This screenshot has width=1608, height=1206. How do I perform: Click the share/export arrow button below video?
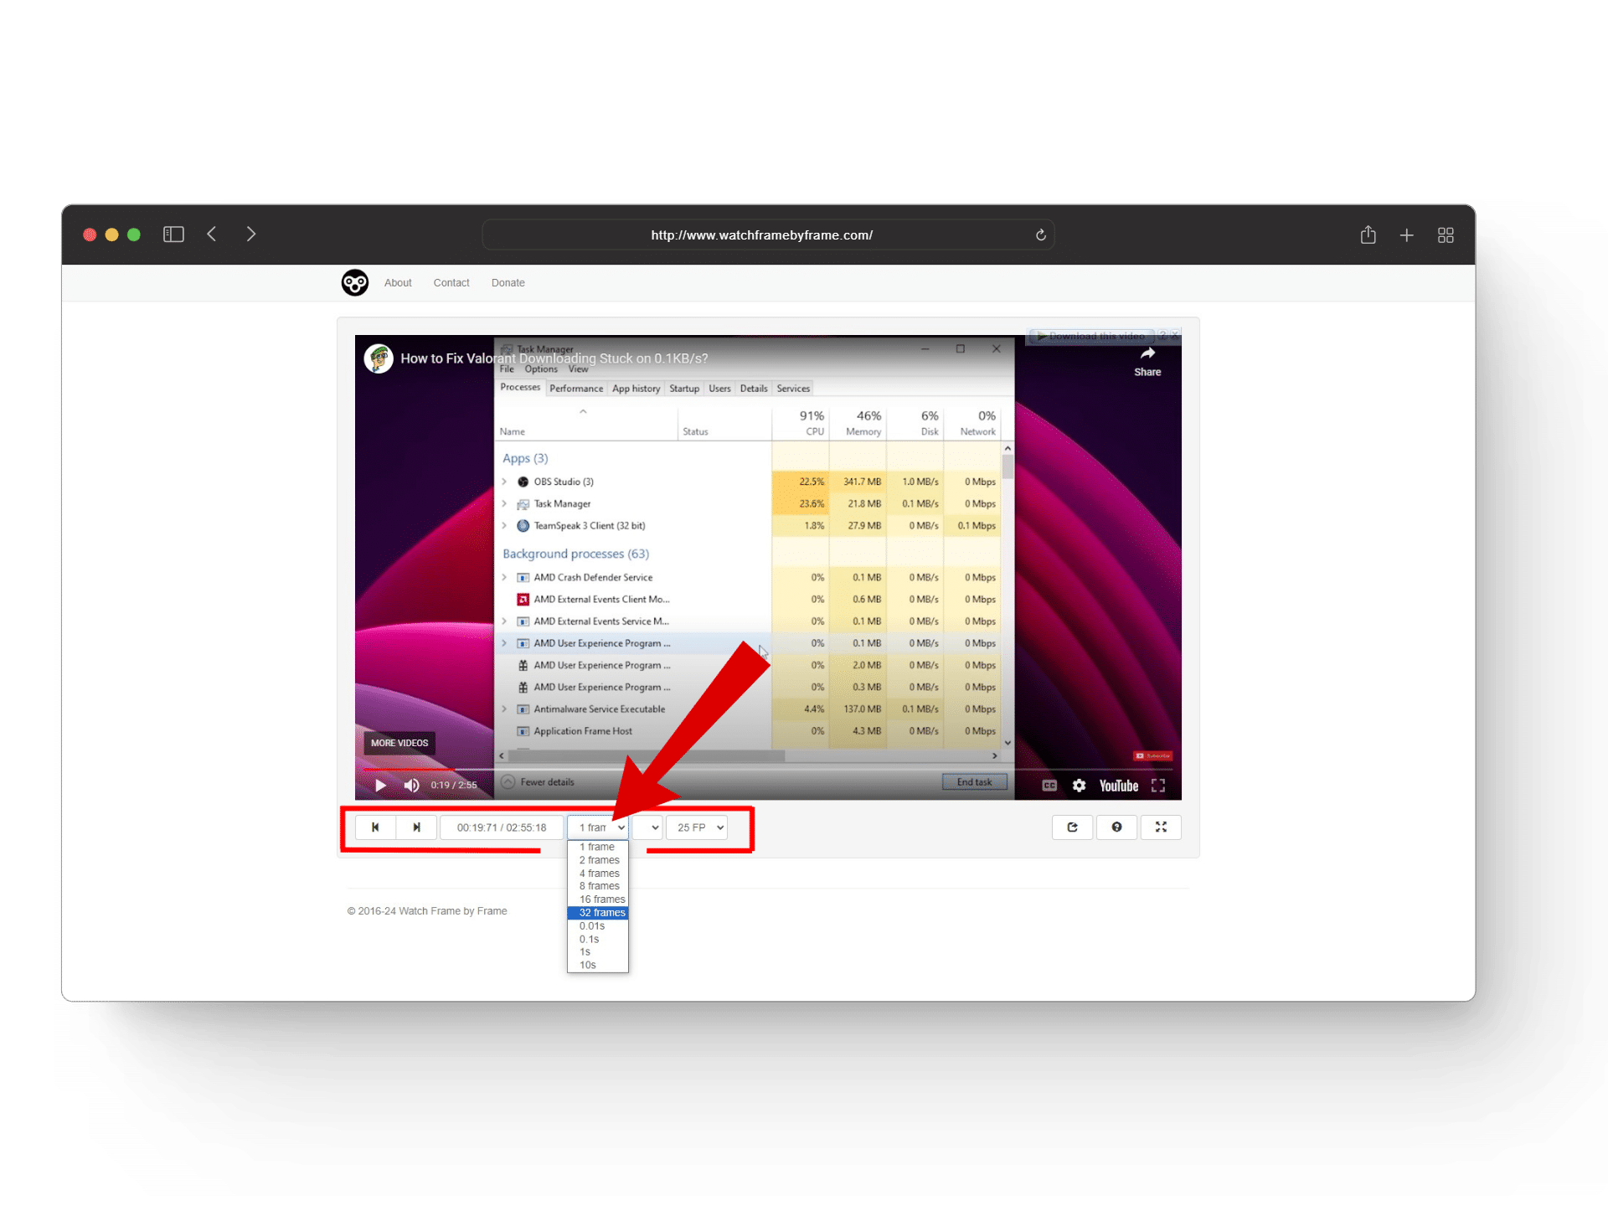pyautogui.click(x=1072, y=827)
